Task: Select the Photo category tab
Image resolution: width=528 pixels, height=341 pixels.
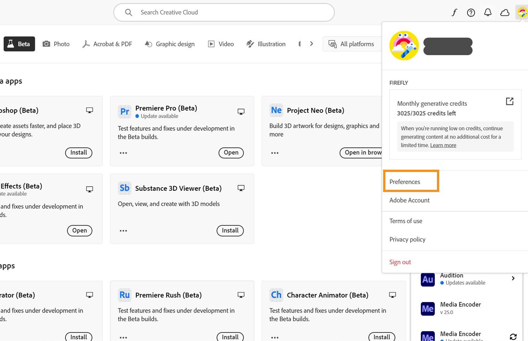Action: pos(56,44)
